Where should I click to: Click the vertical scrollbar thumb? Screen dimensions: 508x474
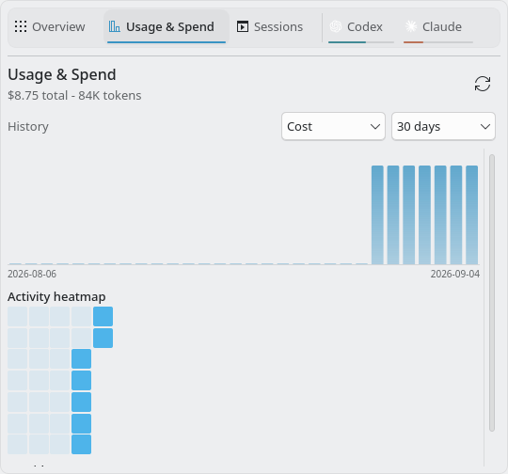coord(492,292)
